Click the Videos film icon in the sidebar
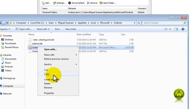This screenshot has height=109, width=195. 2,71
